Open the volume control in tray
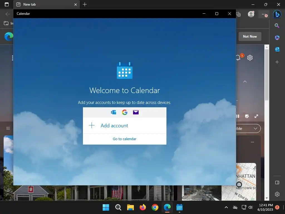The height and width of the screenshot is (214, 285). point(250,207)
